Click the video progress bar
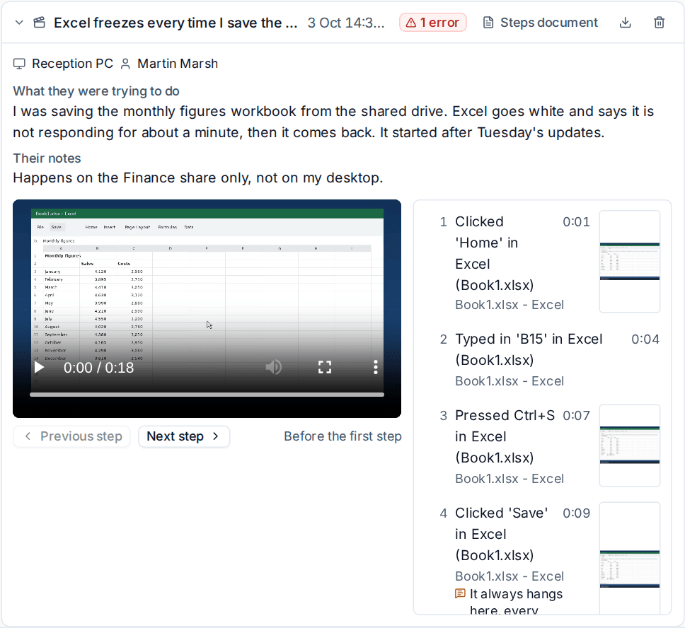Screen dimensions: 685x628 pos(207,395)
